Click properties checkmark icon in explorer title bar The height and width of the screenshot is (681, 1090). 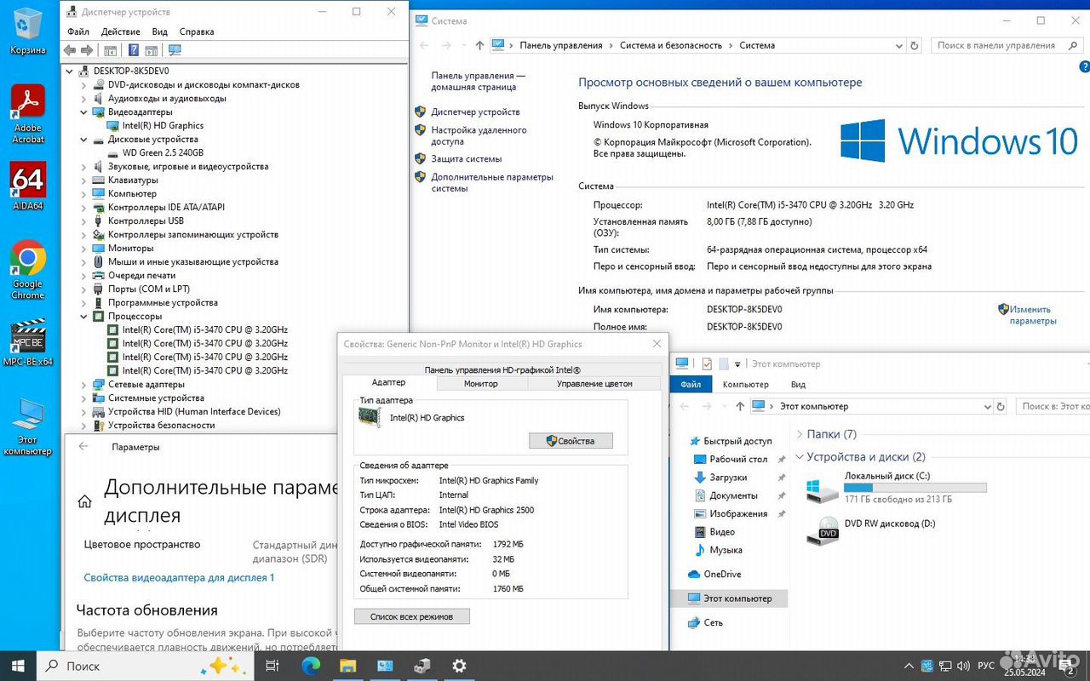tap(707, 363)
